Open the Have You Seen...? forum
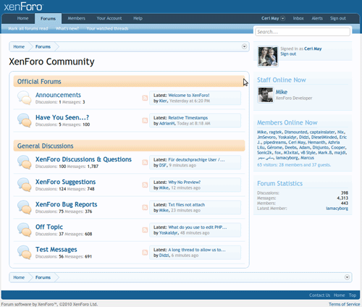 62,117
